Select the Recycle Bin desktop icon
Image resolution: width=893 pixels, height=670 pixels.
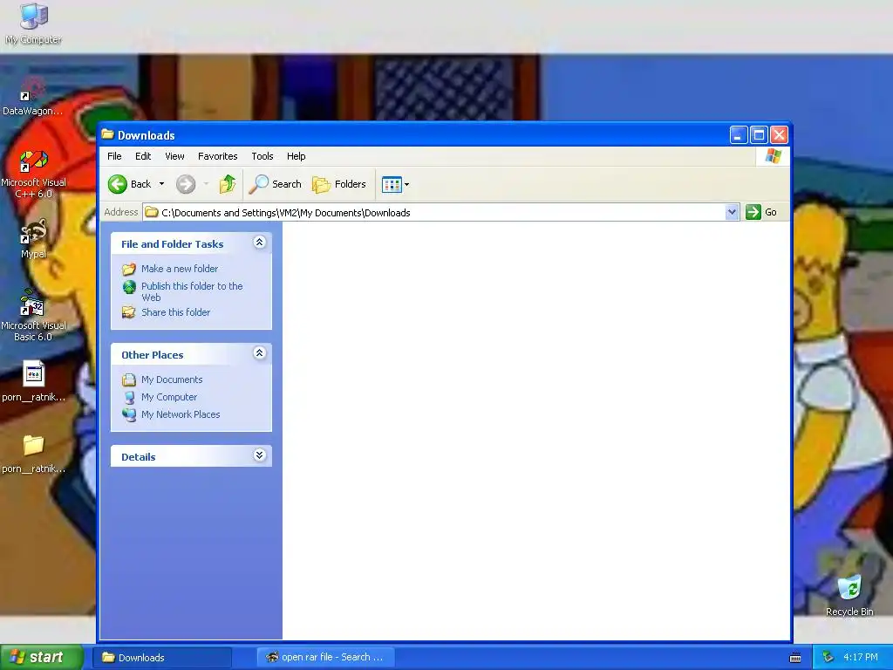tap(849, 595)
